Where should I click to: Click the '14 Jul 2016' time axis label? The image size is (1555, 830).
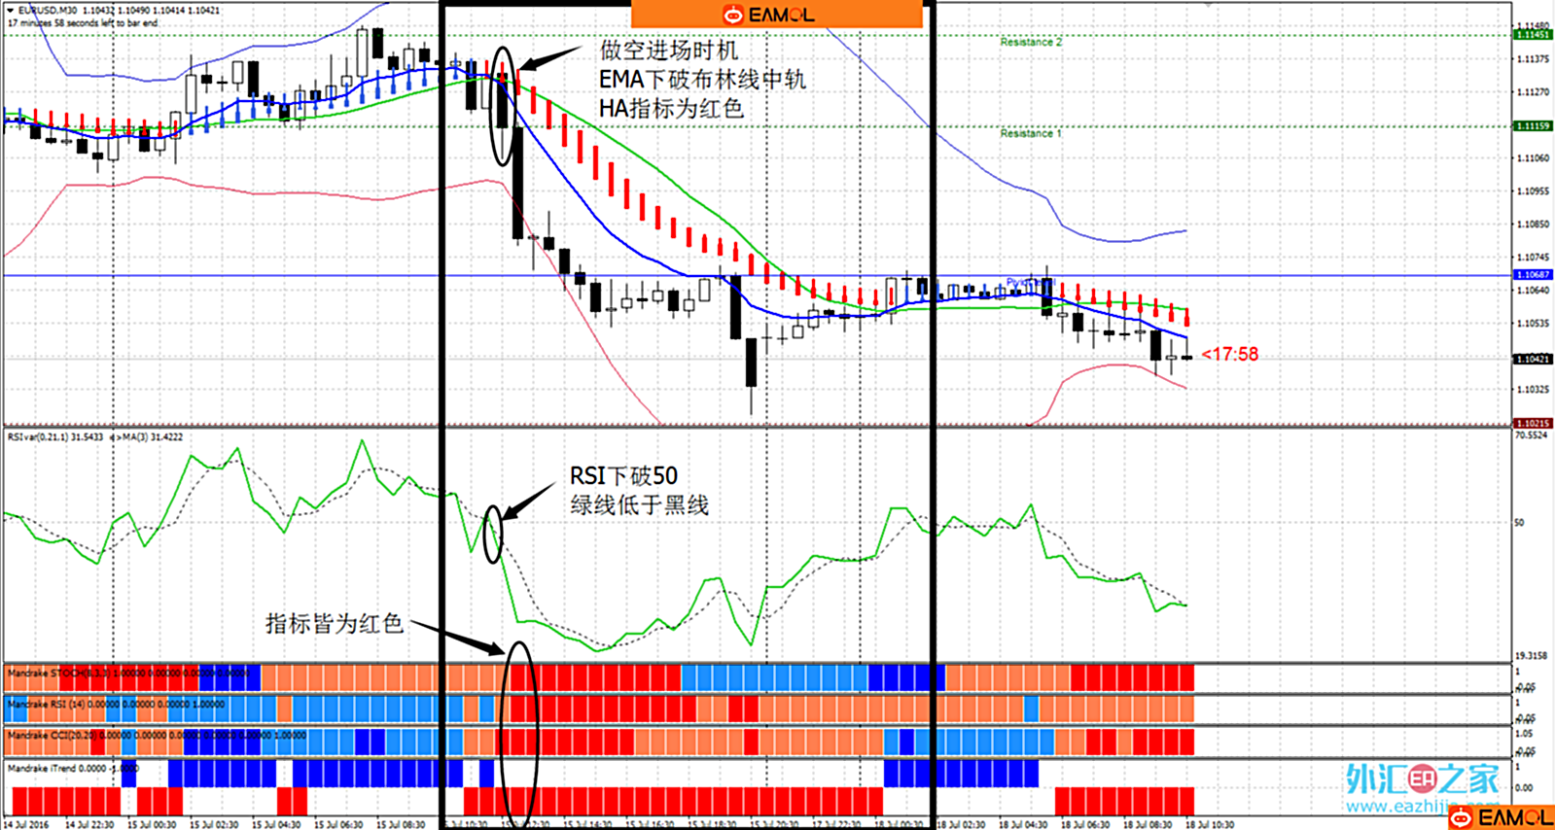[x=26, y=824]
